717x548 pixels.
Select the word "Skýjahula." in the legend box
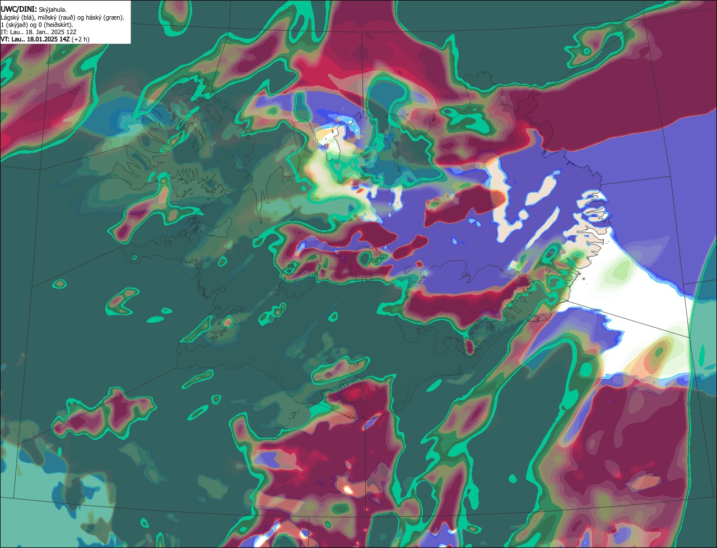pyautogui.click(x=52, y=10)
